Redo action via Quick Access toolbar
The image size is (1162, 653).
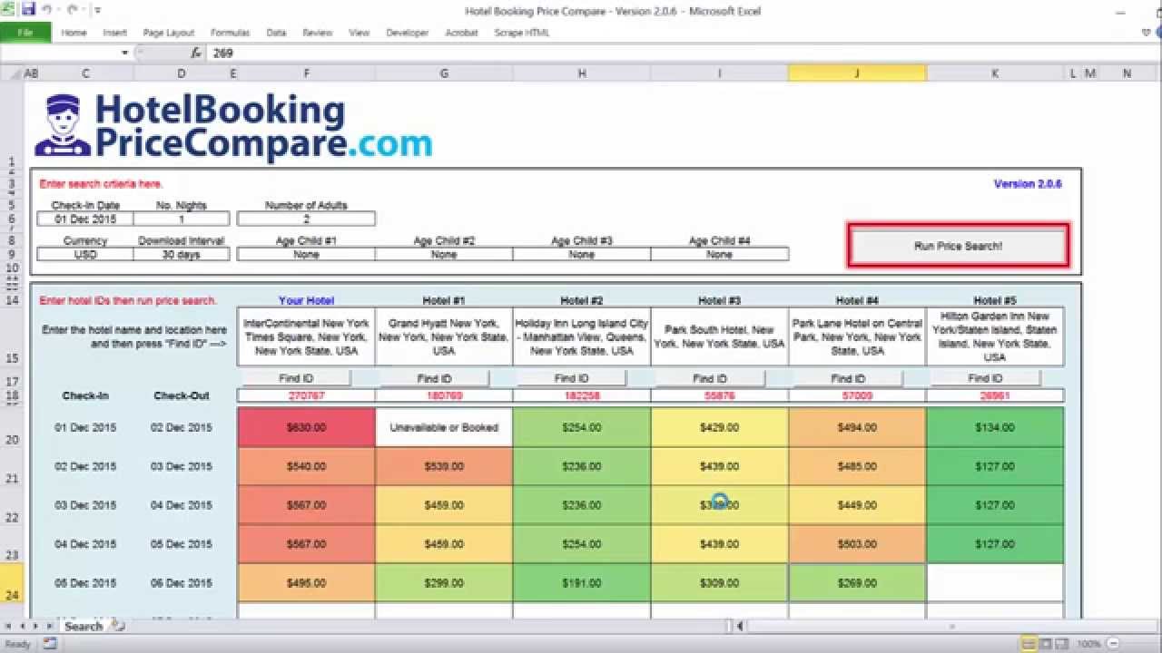[x=72, y=11]
